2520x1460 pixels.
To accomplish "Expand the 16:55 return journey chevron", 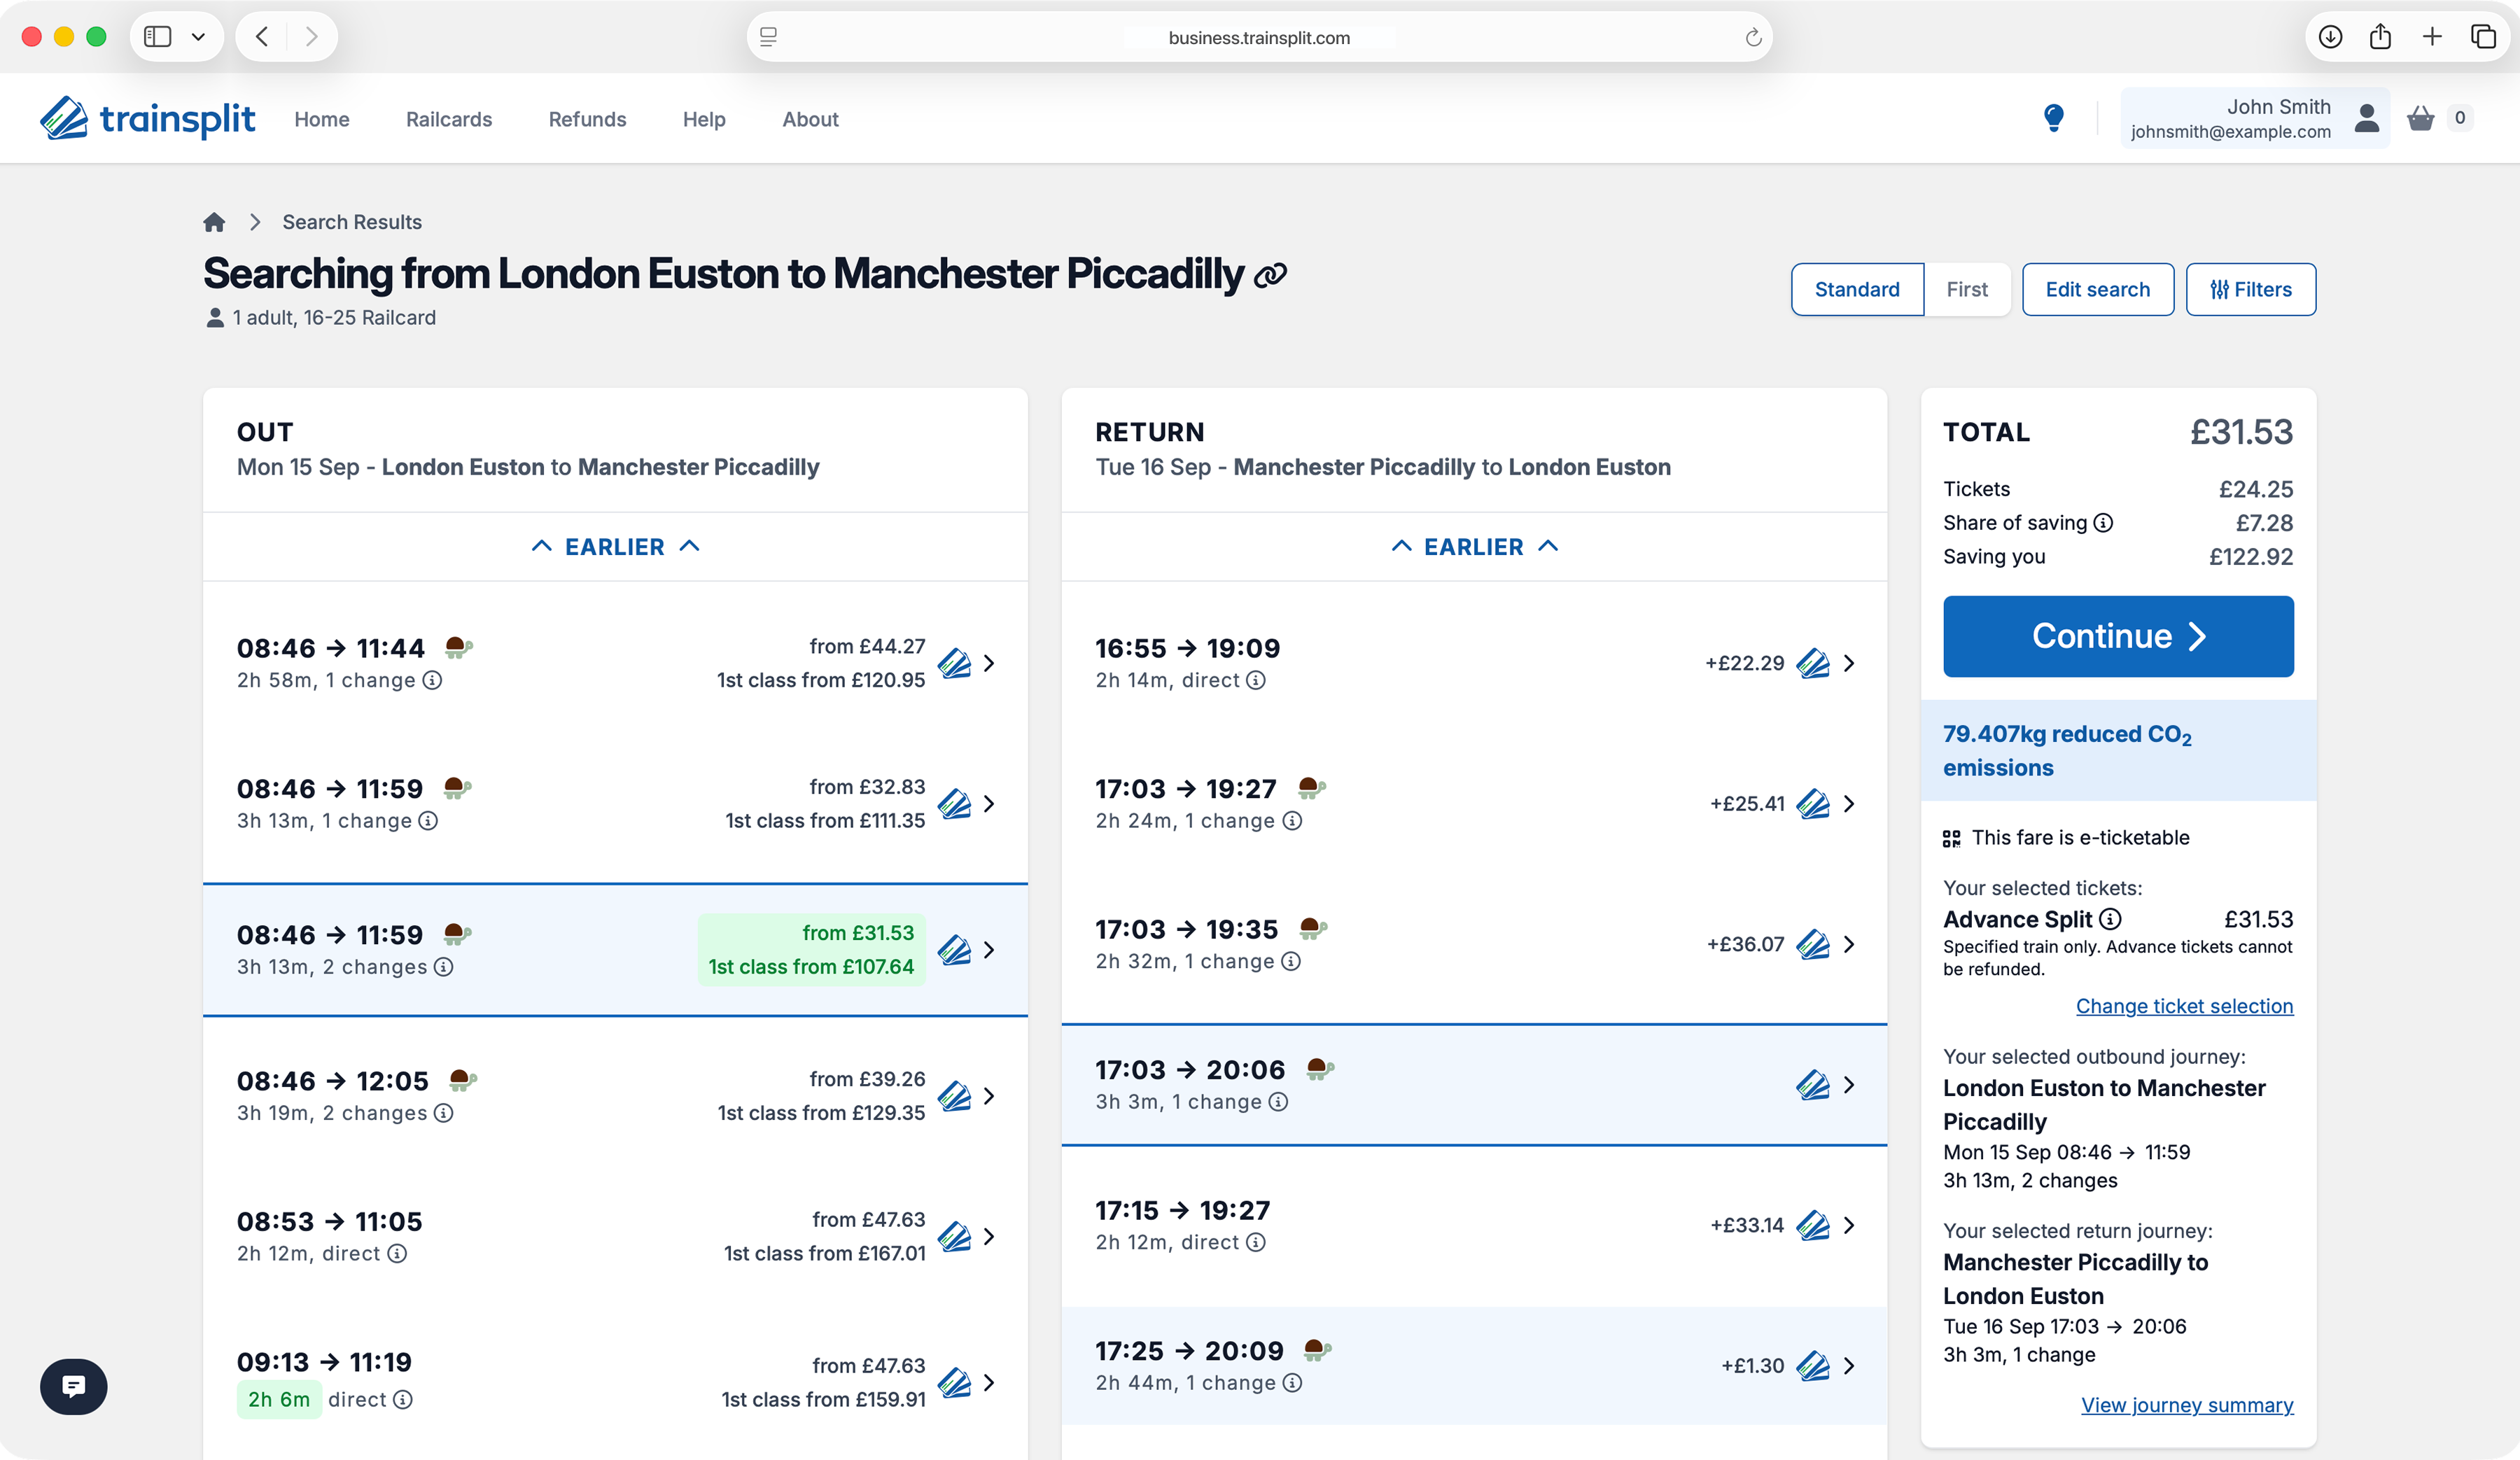I will coord(1849,663).
